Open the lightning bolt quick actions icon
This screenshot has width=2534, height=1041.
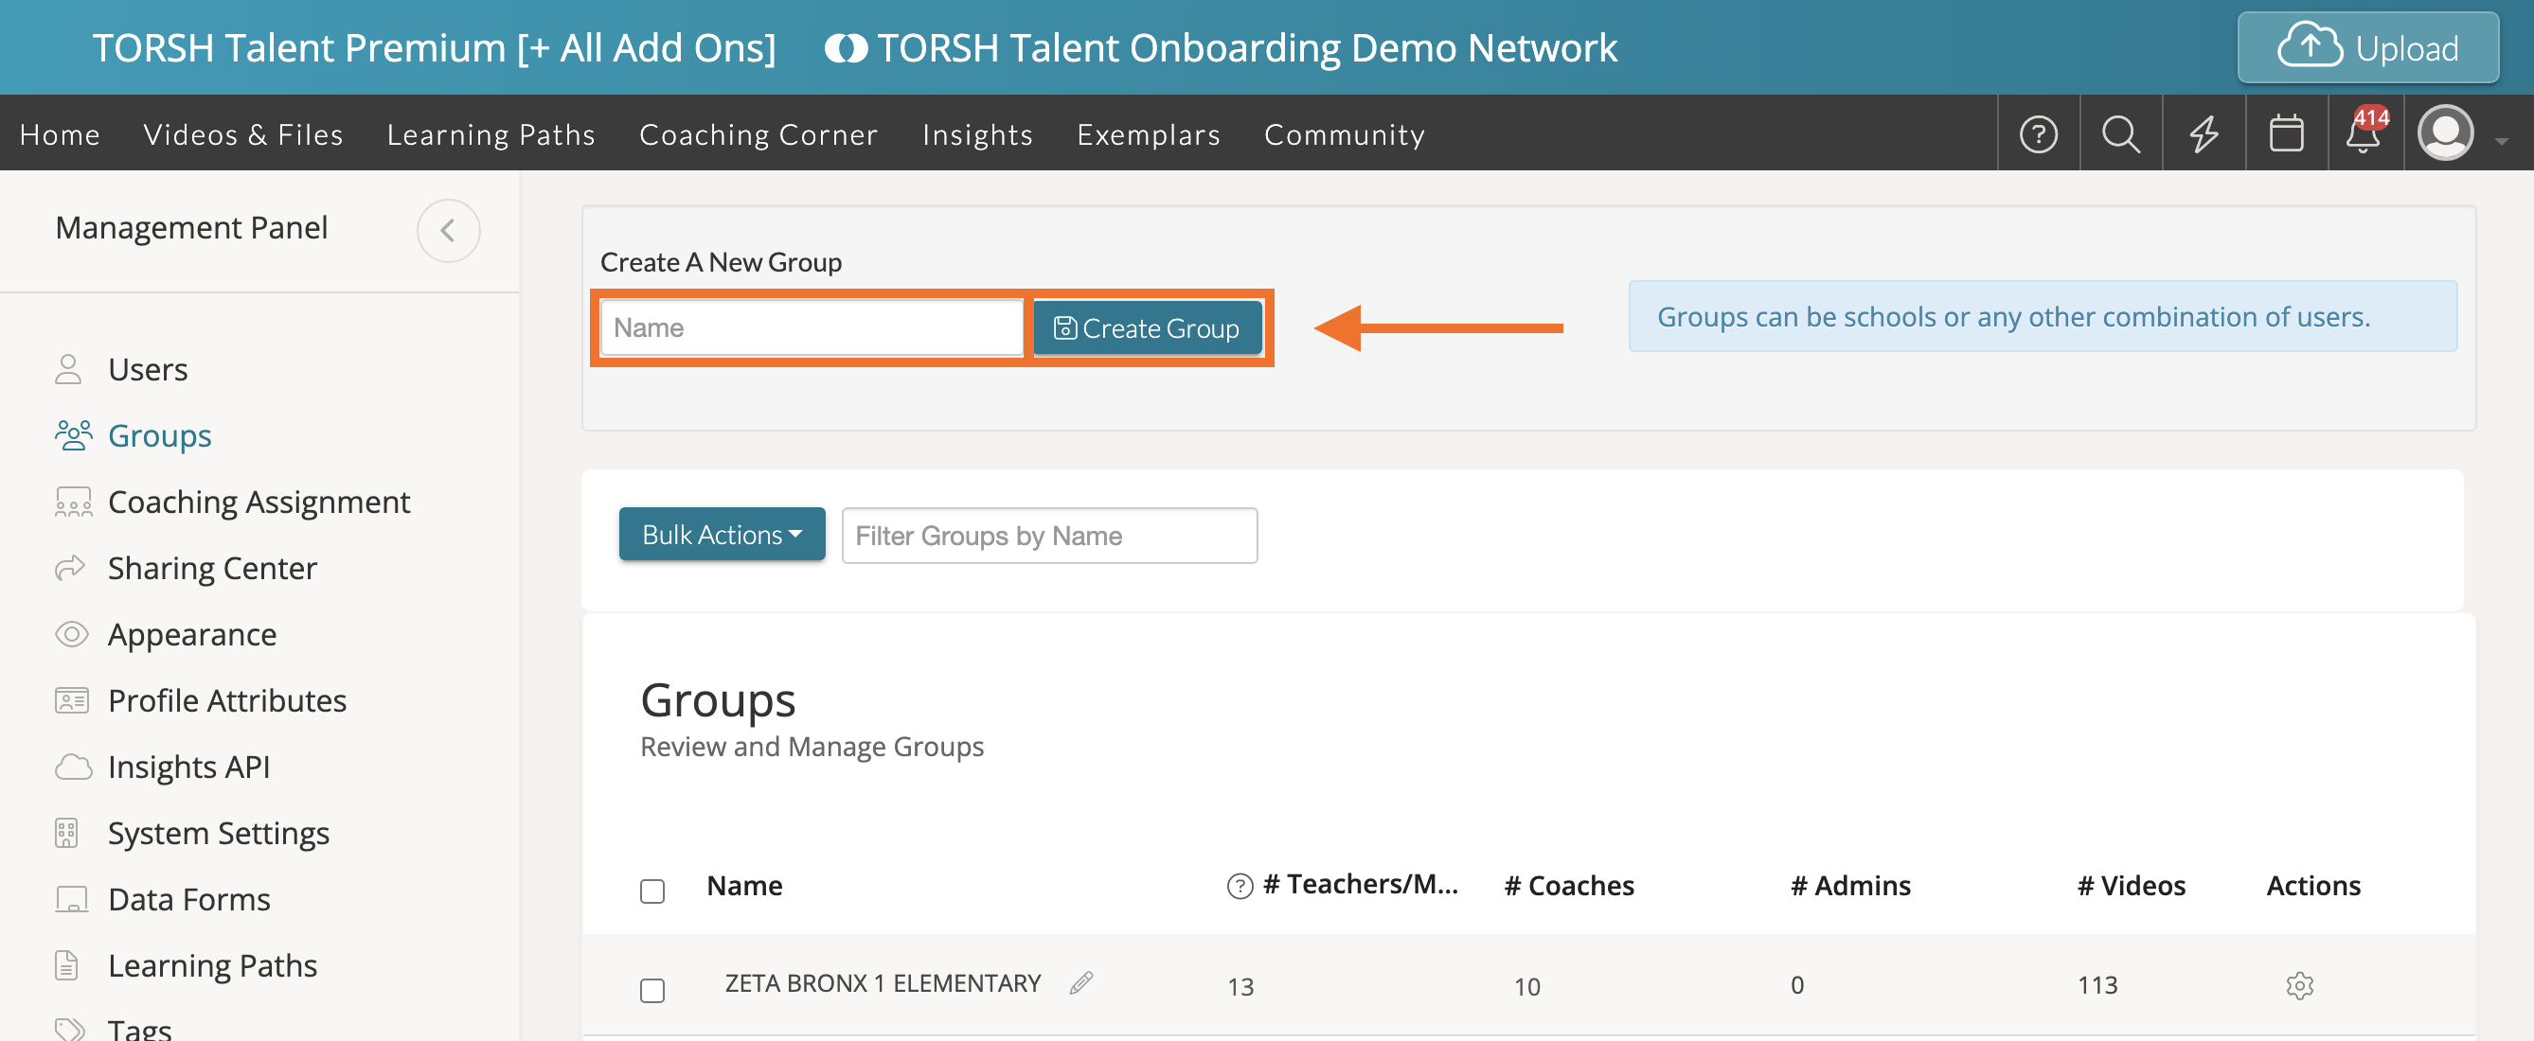click(x=2204, y=133)
